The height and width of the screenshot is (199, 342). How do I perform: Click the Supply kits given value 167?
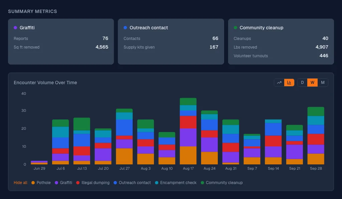click(x=214, y=47)
